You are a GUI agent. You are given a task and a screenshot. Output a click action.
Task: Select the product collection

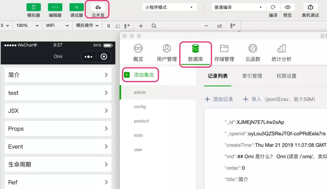(158, 121)
